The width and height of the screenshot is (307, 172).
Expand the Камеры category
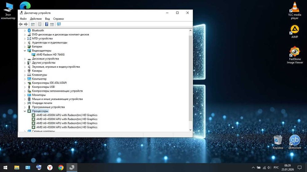25,71
